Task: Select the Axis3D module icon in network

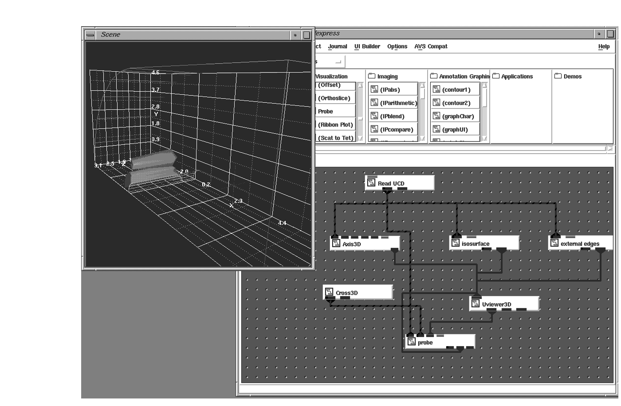Action: coord(336,244)
